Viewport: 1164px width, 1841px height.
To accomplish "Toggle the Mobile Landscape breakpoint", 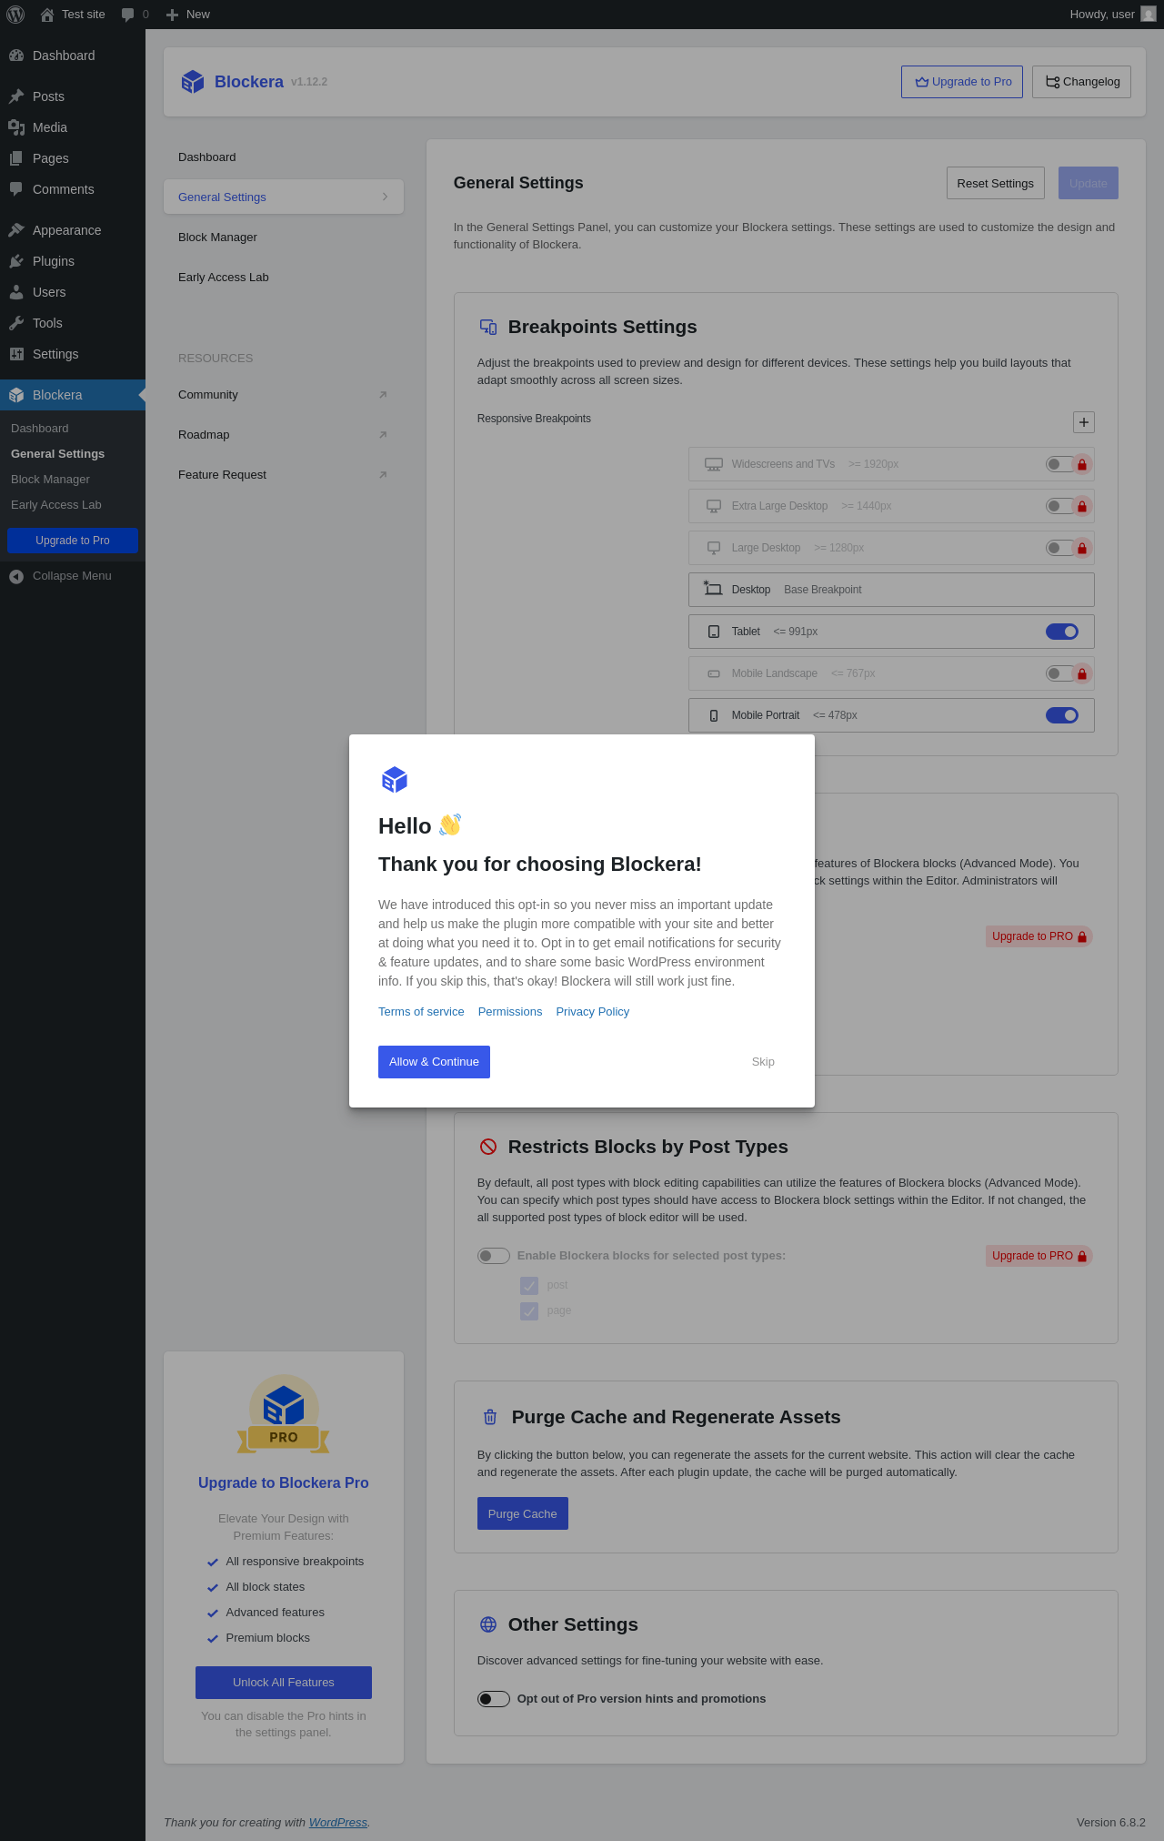I will (1061, 673).
